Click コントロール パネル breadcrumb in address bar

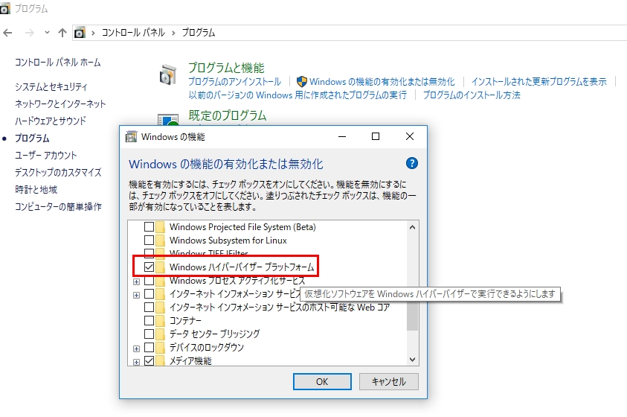(133, 33)
